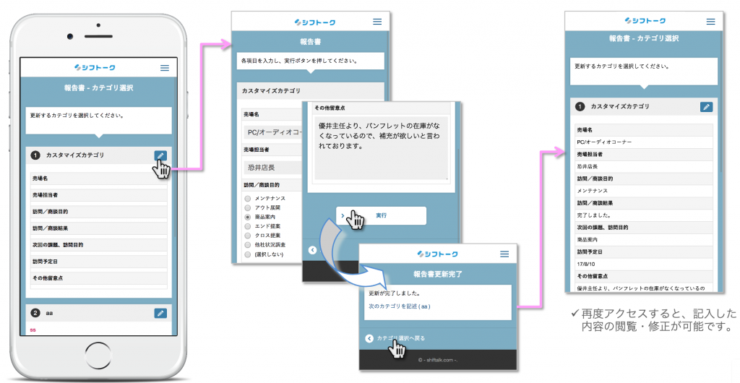
Task: Select the 商品案内 radio option
Action: [248, 217]
